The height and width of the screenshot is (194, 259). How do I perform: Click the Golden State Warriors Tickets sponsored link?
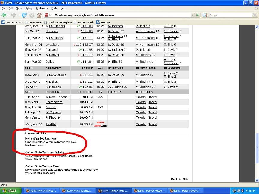44,152
